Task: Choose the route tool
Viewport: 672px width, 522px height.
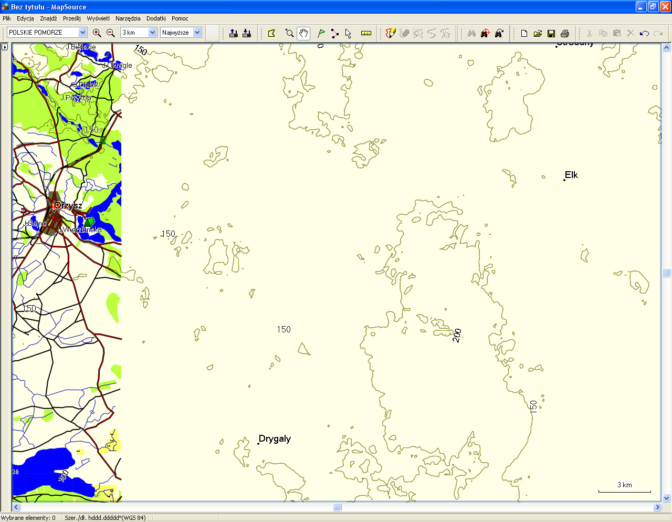Action: tap(334, 33)
